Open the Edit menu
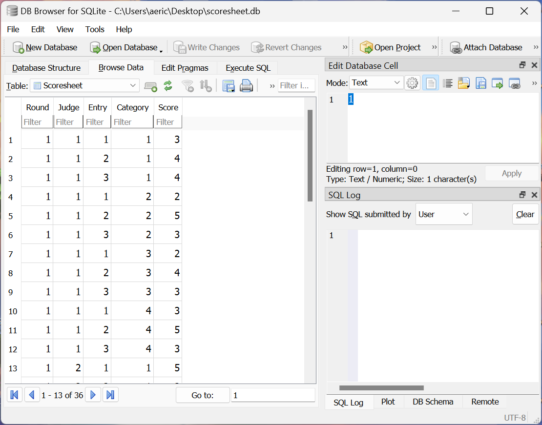This screenshot has height=425, width=542. (38, 29)
